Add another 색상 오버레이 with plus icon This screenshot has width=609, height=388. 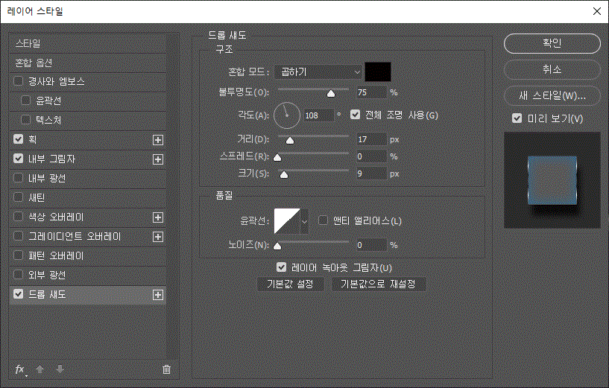158,217
